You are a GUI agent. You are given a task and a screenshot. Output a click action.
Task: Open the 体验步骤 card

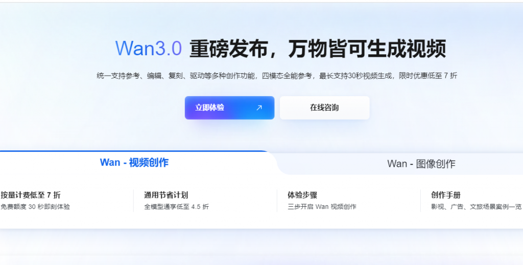tap(348, 201)
